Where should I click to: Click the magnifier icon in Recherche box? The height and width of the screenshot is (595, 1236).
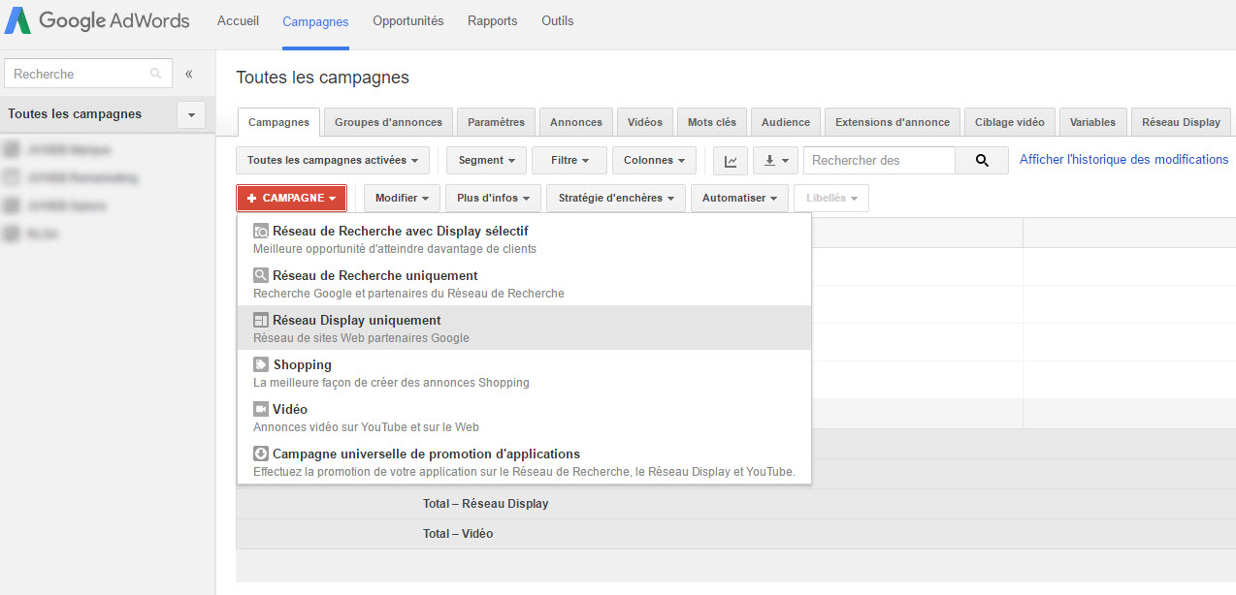pos(156,74)
